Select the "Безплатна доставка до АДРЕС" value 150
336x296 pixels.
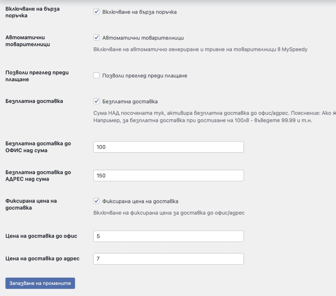168,175
